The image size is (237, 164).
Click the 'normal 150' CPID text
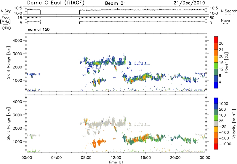(39, 29)
